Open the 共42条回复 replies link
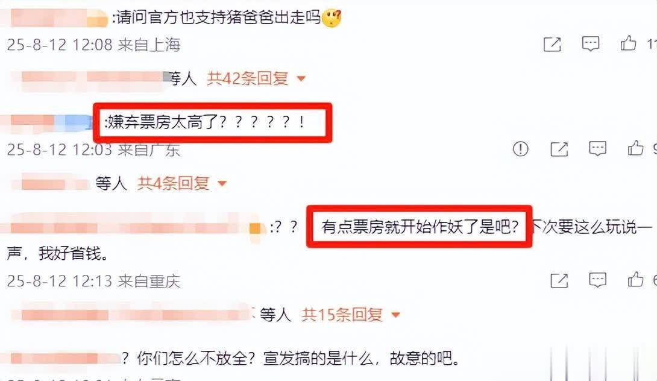The height and width of the screenshot is (381, 657). [x=248, y=78]
